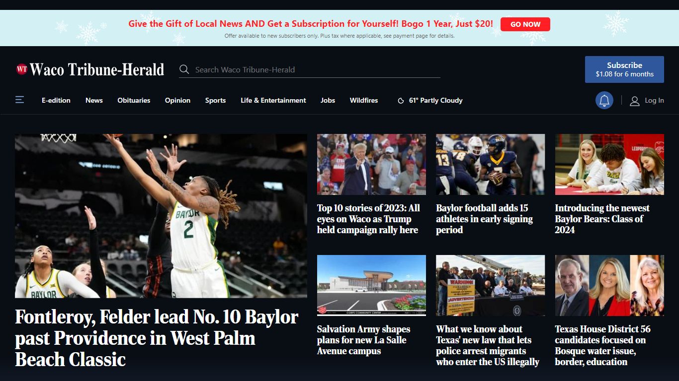Open the E-edition menu item

pyautogui.click(x=56, y=100)
